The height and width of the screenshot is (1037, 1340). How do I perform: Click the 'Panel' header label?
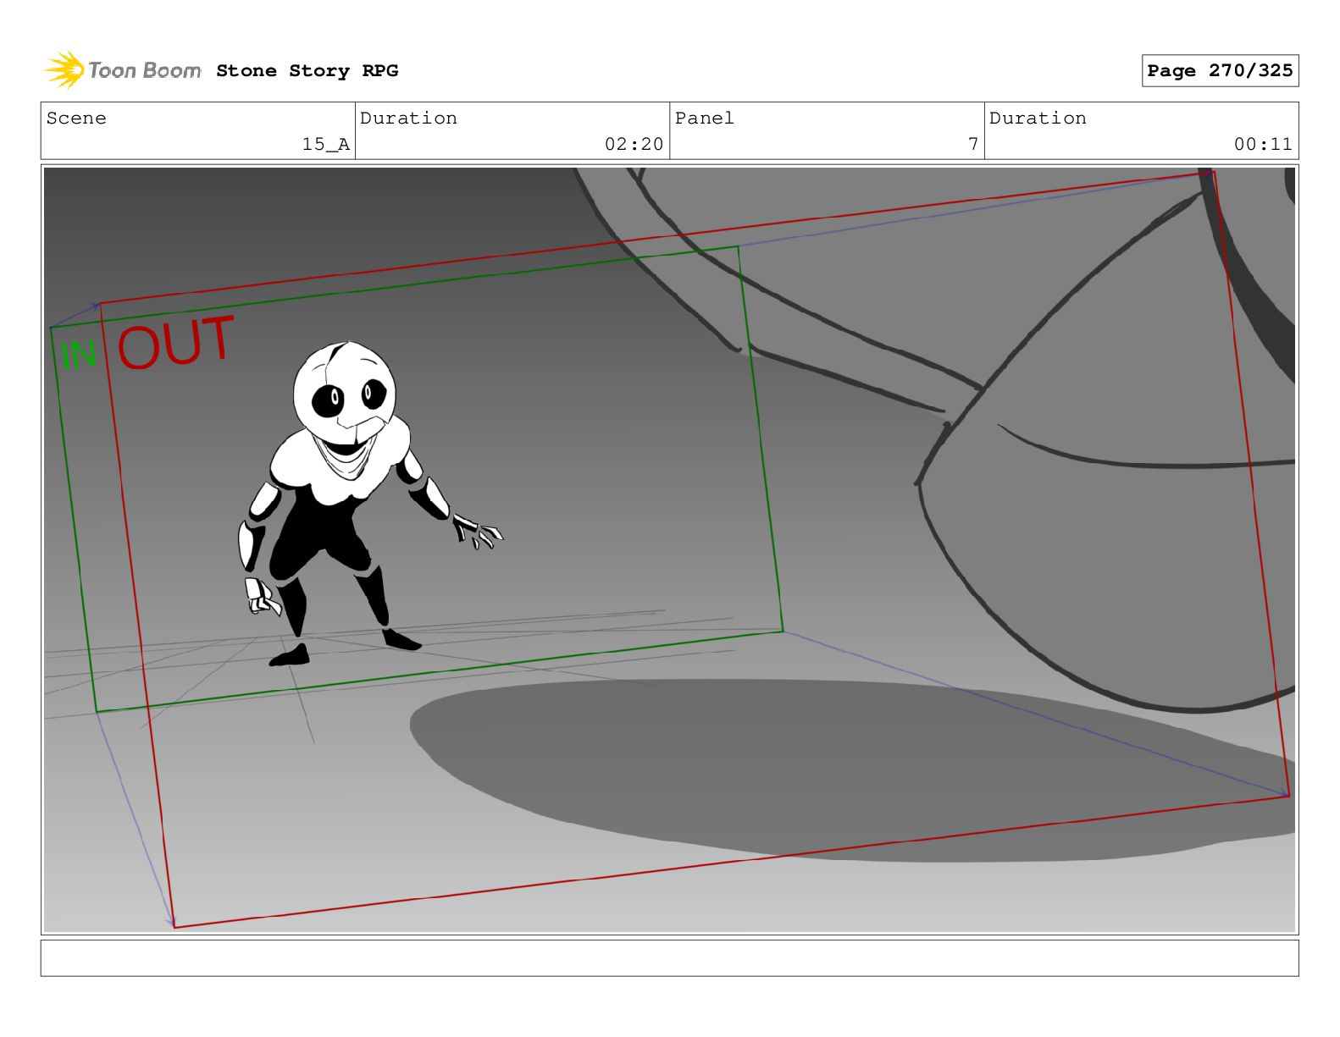coord(704,119)
